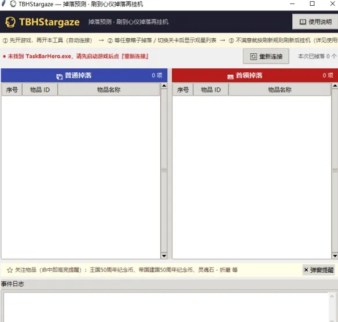Click the 首领掉落 panel header

[255, 75]
